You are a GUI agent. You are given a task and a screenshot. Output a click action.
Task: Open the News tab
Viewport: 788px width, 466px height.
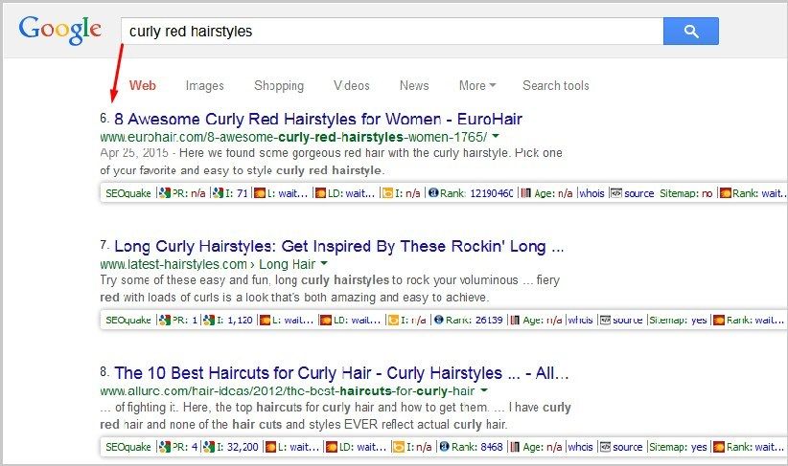[414, 85]
